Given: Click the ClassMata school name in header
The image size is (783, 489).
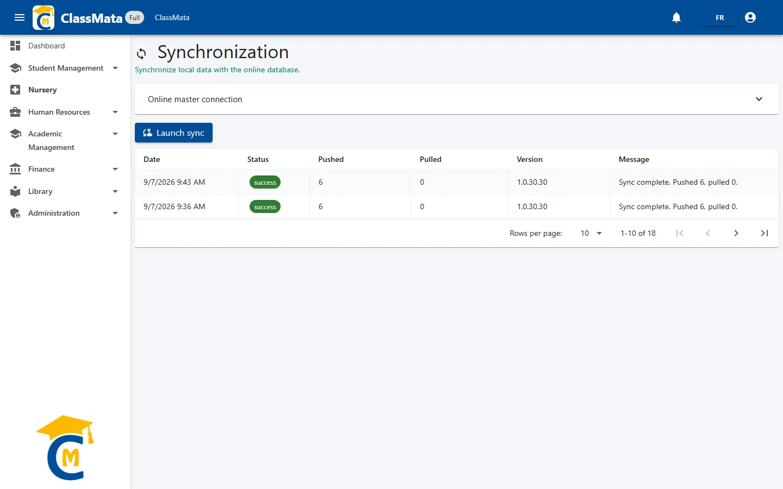Looking at the screenshot, I should [172, 17].
